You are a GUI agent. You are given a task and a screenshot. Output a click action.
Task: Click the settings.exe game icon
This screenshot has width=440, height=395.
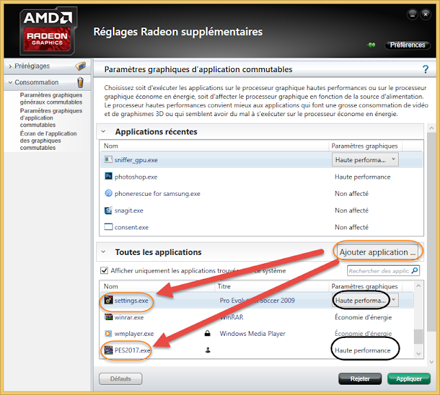click(109, 300)
